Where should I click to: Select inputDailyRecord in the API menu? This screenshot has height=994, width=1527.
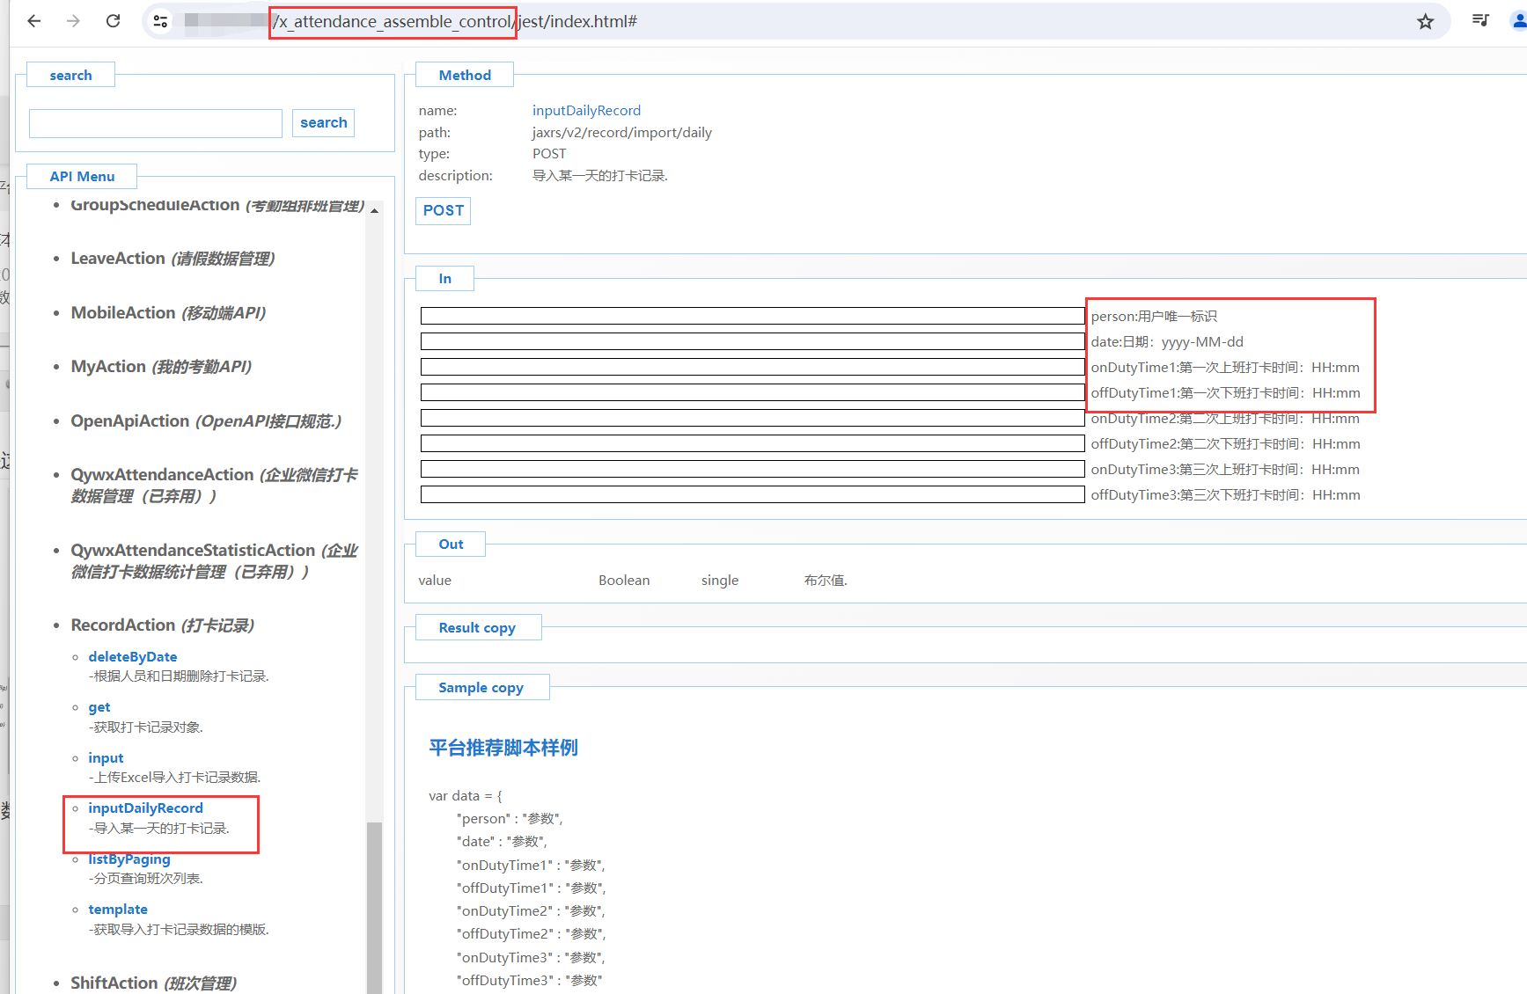[145, 808]
